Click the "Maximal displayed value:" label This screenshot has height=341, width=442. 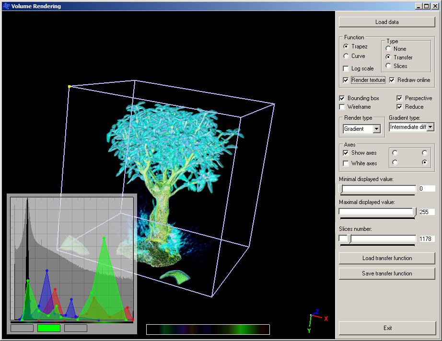point(367,202)
